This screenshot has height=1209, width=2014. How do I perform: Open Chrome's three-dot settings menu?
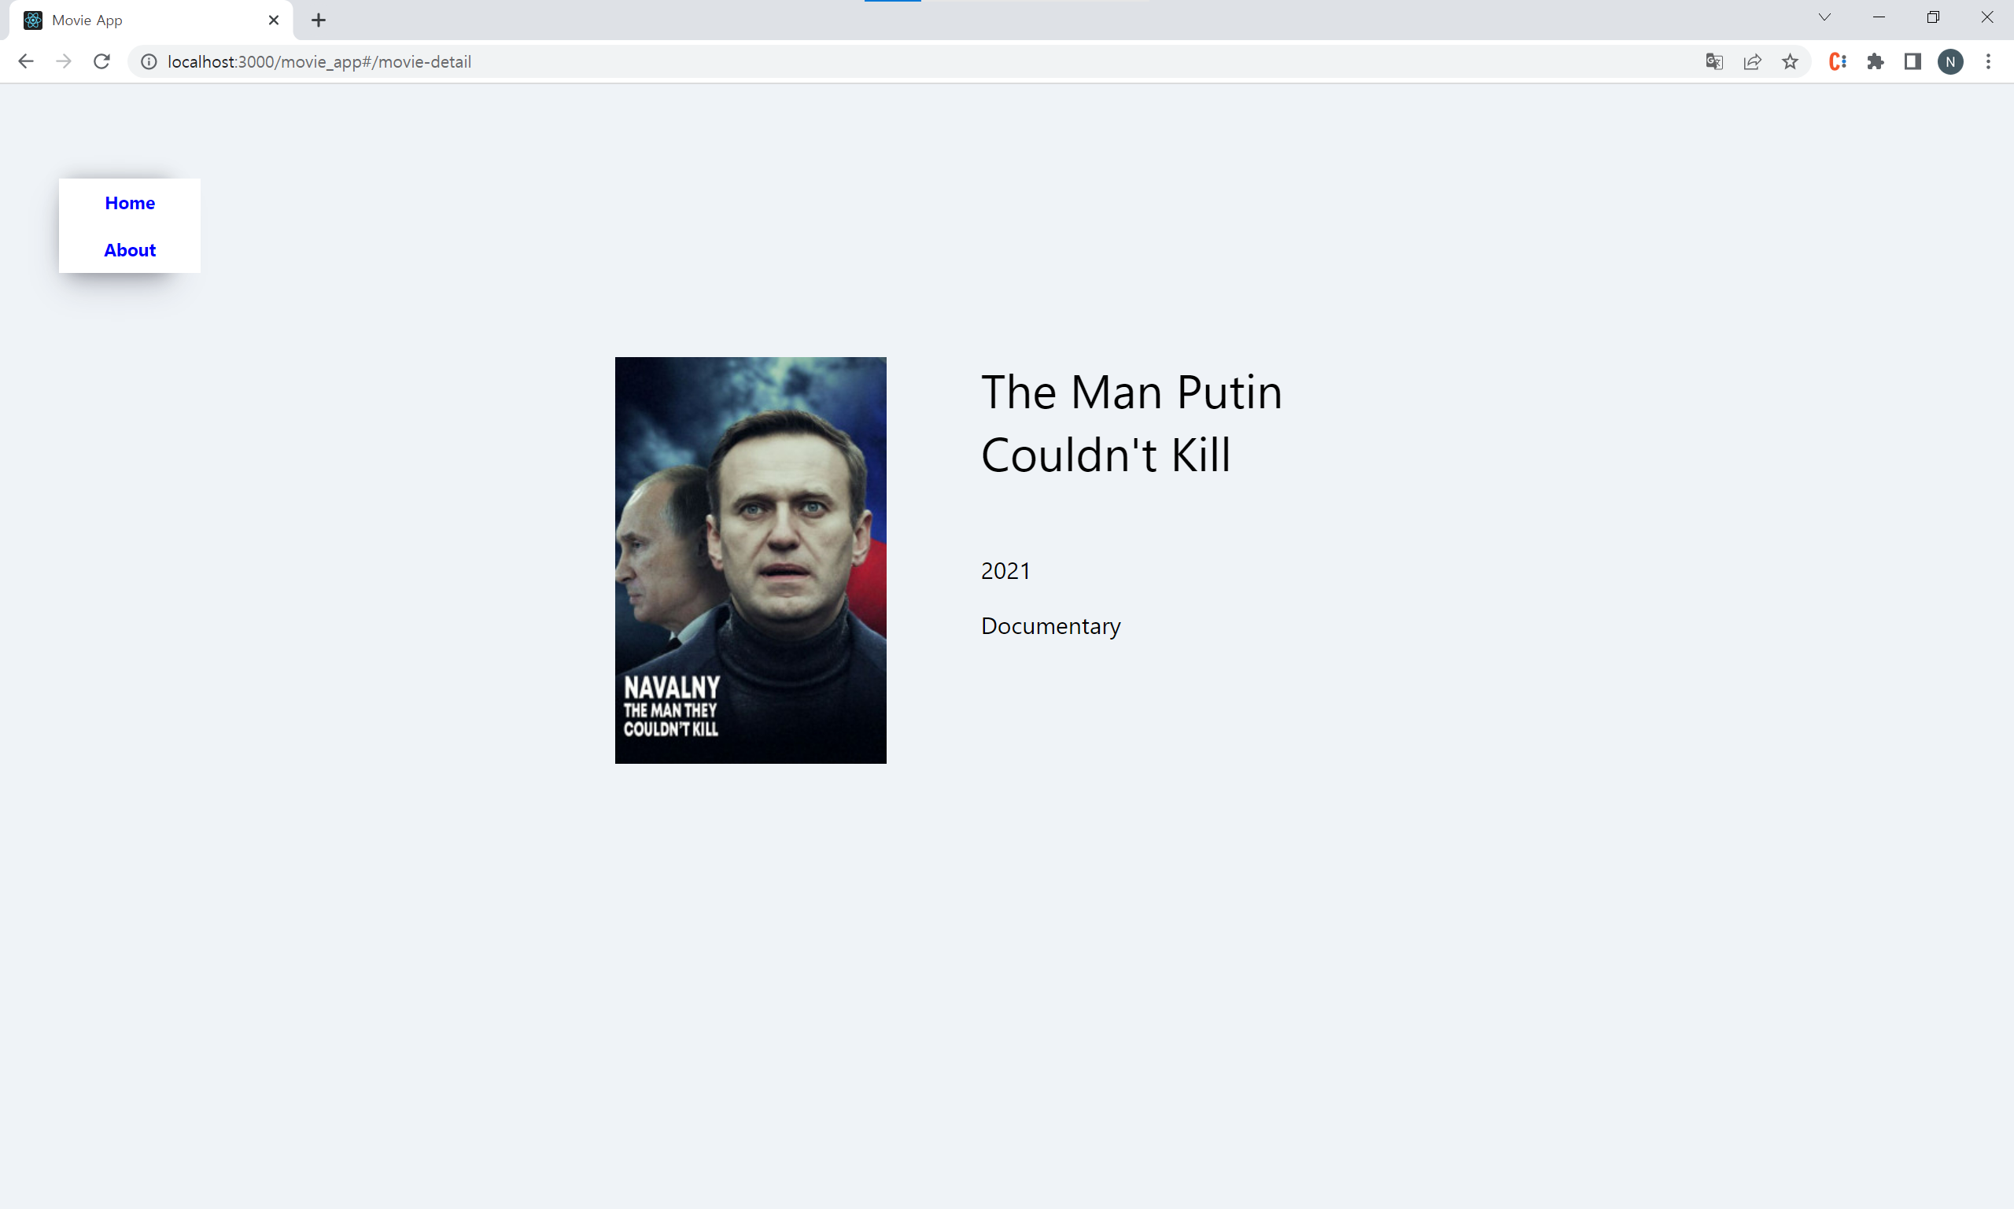click(1989, 61)
